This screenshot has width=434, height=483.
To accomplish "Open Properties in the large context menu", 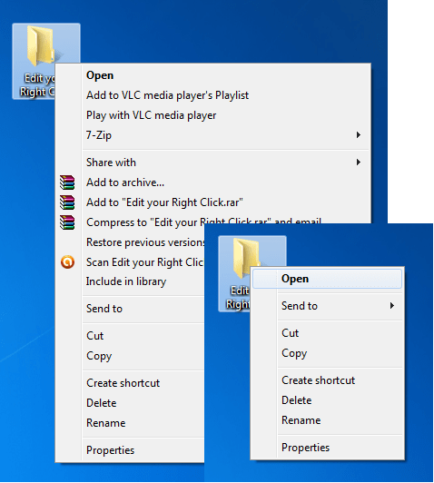I will pos(110,450).
